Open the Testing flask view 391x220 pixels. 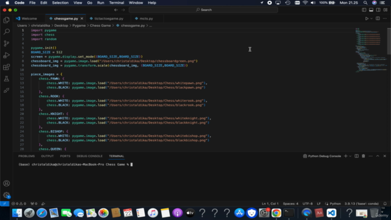coord(7,79)
